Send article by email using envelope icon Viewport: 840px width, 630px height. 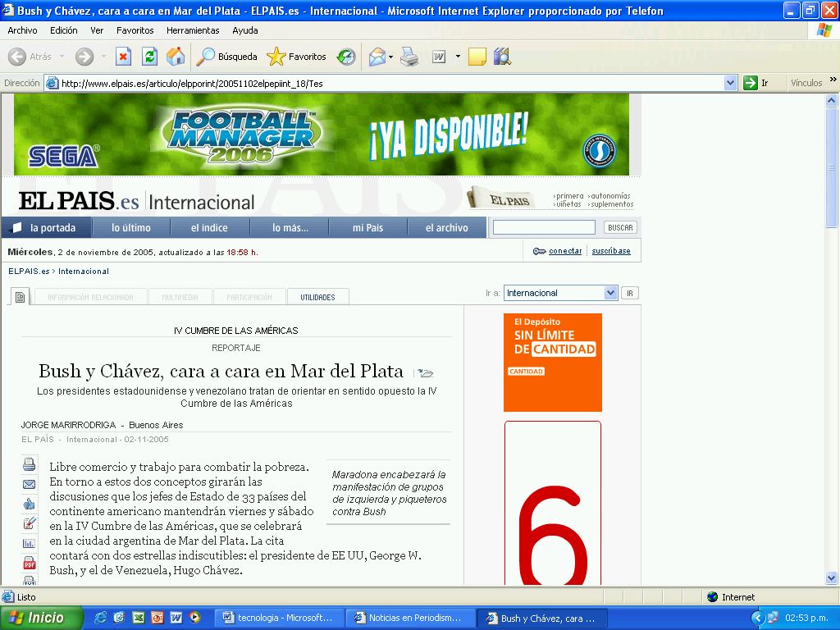(x=30, y=485)
